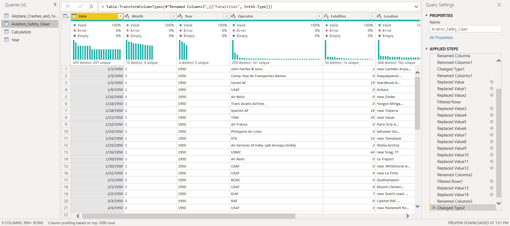Click the column profiling status text
The height and width of the screenshot is (226, 510).
[x=81, y=223]
